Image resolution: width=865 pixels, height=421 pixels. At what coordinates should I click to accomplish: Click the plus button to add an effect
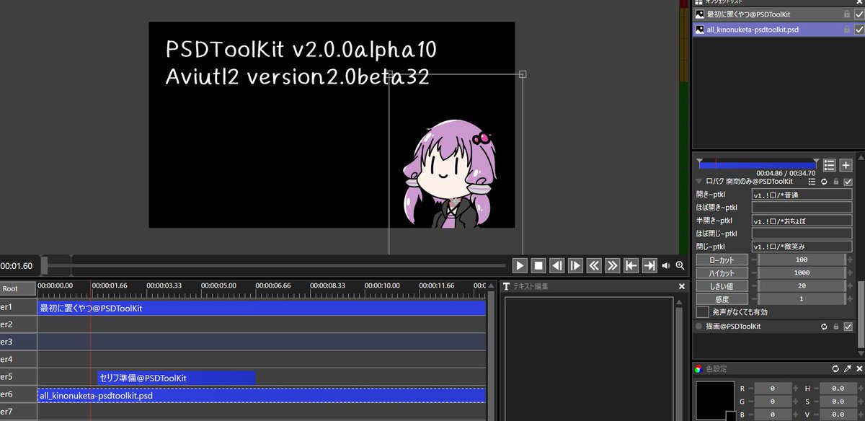click(846, 165)
